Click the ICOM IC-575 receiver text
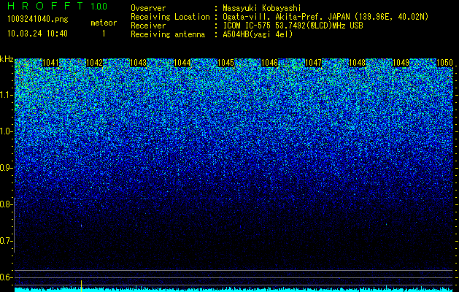459x292 pixels. (293, 26)
